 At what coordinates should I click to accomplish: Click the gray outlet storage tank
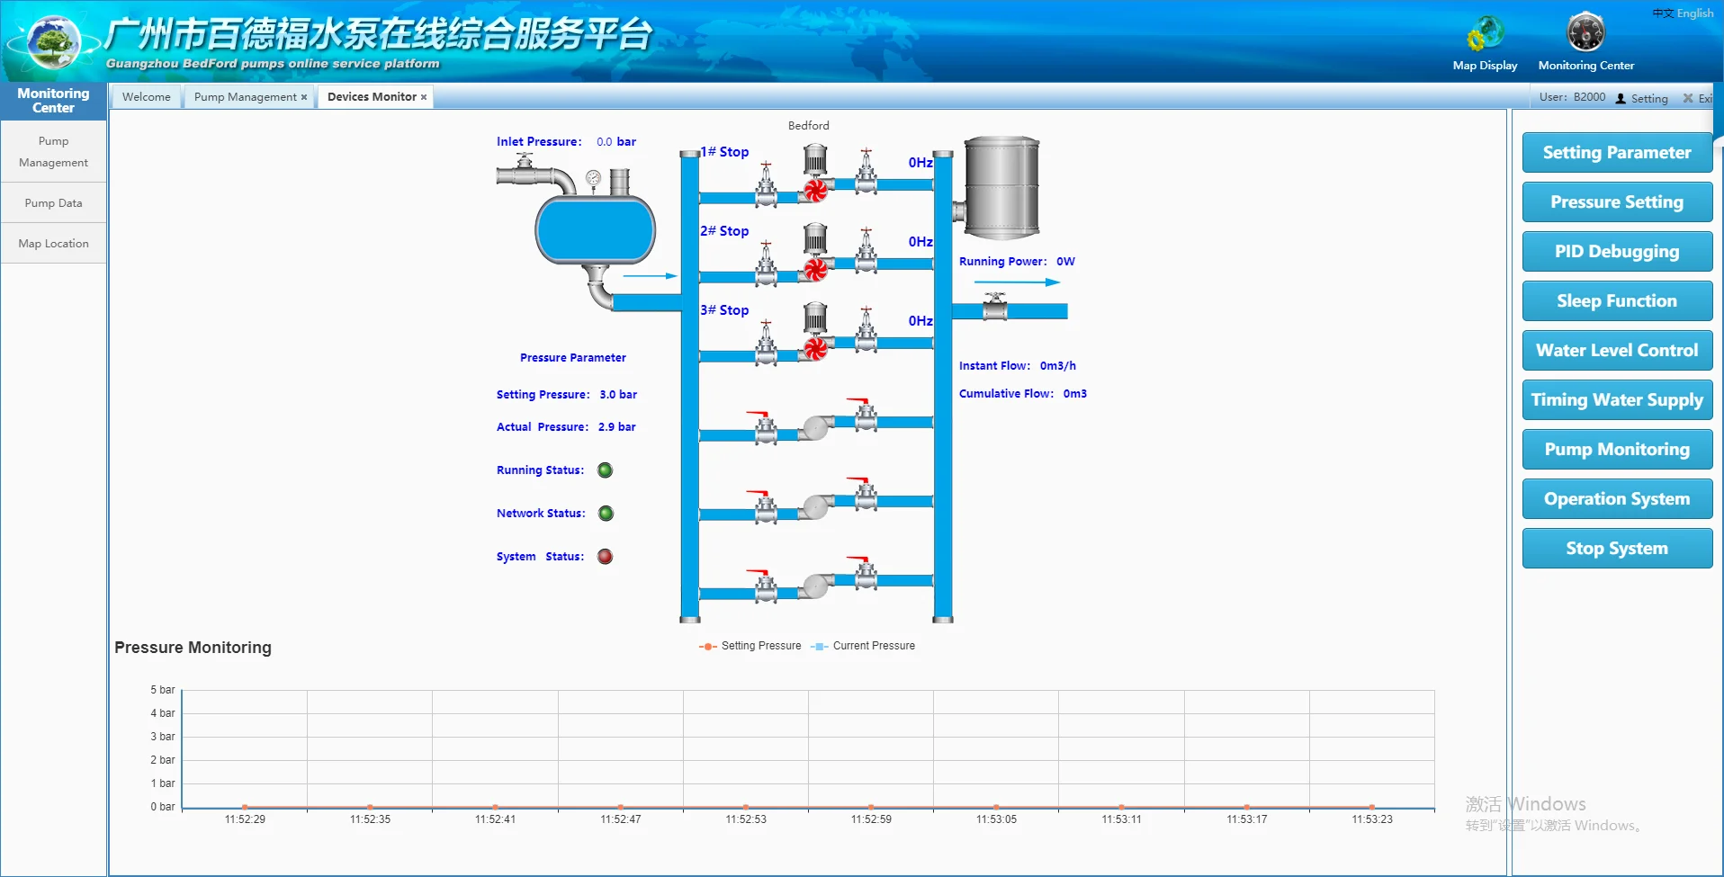(1001, 188)
